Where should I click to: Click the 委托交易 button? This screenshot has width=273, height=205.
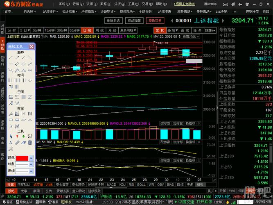155,20
